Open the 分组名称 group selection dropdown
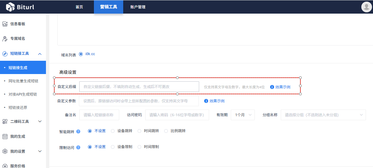The image size is (373, 168). point(323,115)
